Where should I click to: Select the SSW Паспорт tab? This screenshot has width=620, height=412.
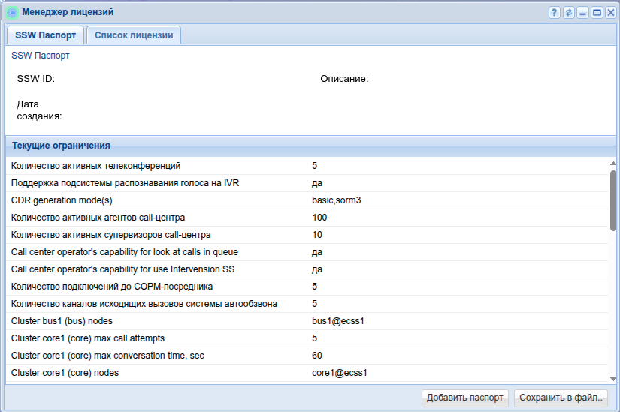[45, 35]
